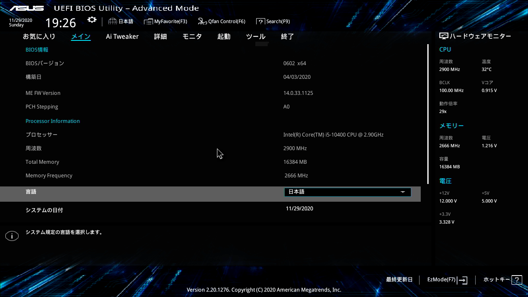Click the globe language icon in top bar
Image resolution: width=528 pixels, height=297 pixels.
pos(113,21)
